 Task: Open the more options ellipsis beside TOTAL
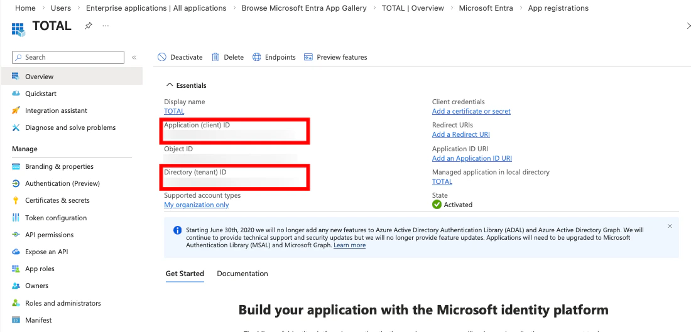106,26
